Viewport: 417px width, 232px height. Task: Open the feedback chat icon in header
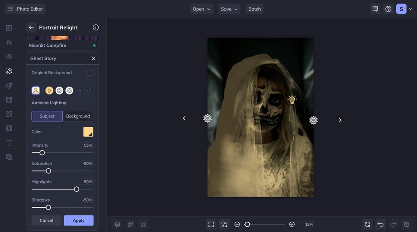[x=375, y=9]
